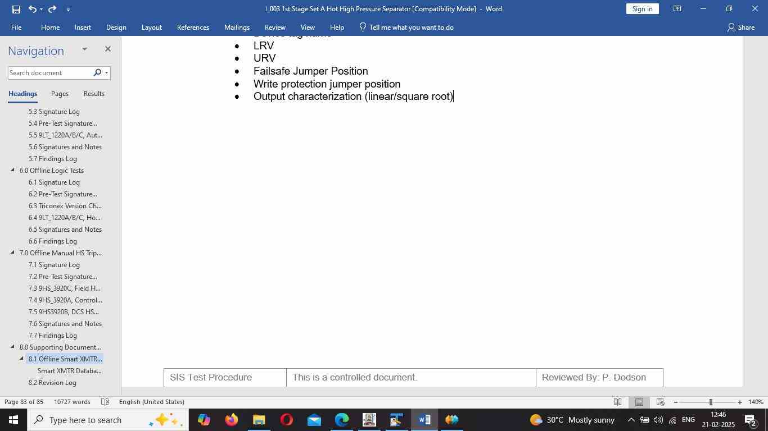Switch to the Insert ribbon tab
The height and width of the screenshot is (431, 768).
(x=83, y=27)
